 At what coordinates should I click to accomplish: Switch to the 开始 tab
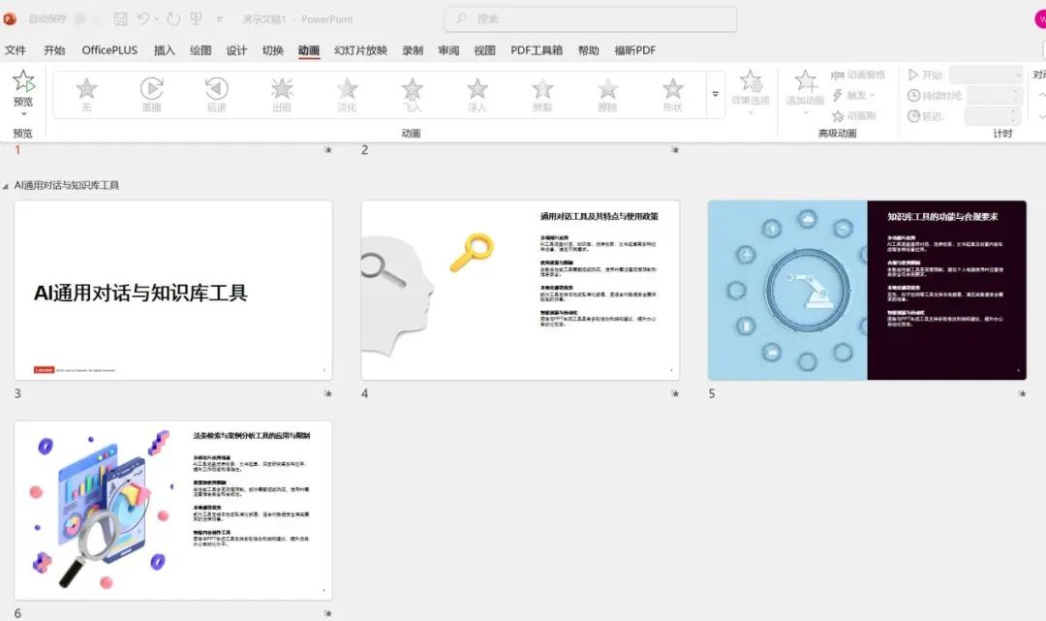point(54,50)
